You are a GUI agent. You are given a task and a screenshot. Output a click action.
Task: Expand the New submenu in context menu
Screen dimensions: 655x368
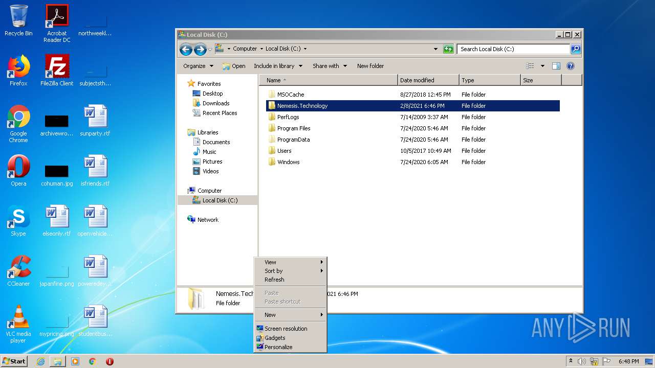pyautogui.click(x=290, y=315)
